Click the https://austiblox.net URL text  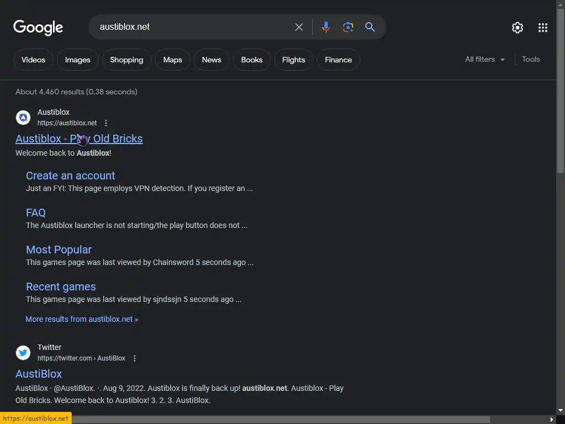coord(67,123)
